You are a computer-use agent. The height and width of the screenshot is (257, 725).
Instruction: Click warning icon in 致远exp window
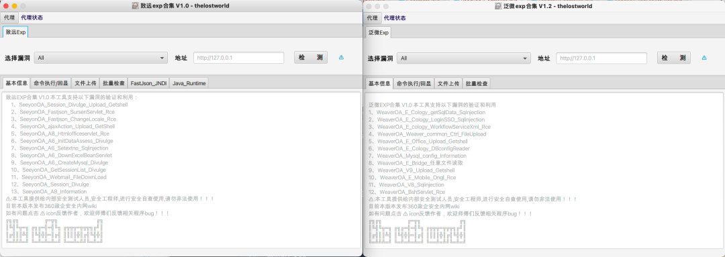click(341, 58)
